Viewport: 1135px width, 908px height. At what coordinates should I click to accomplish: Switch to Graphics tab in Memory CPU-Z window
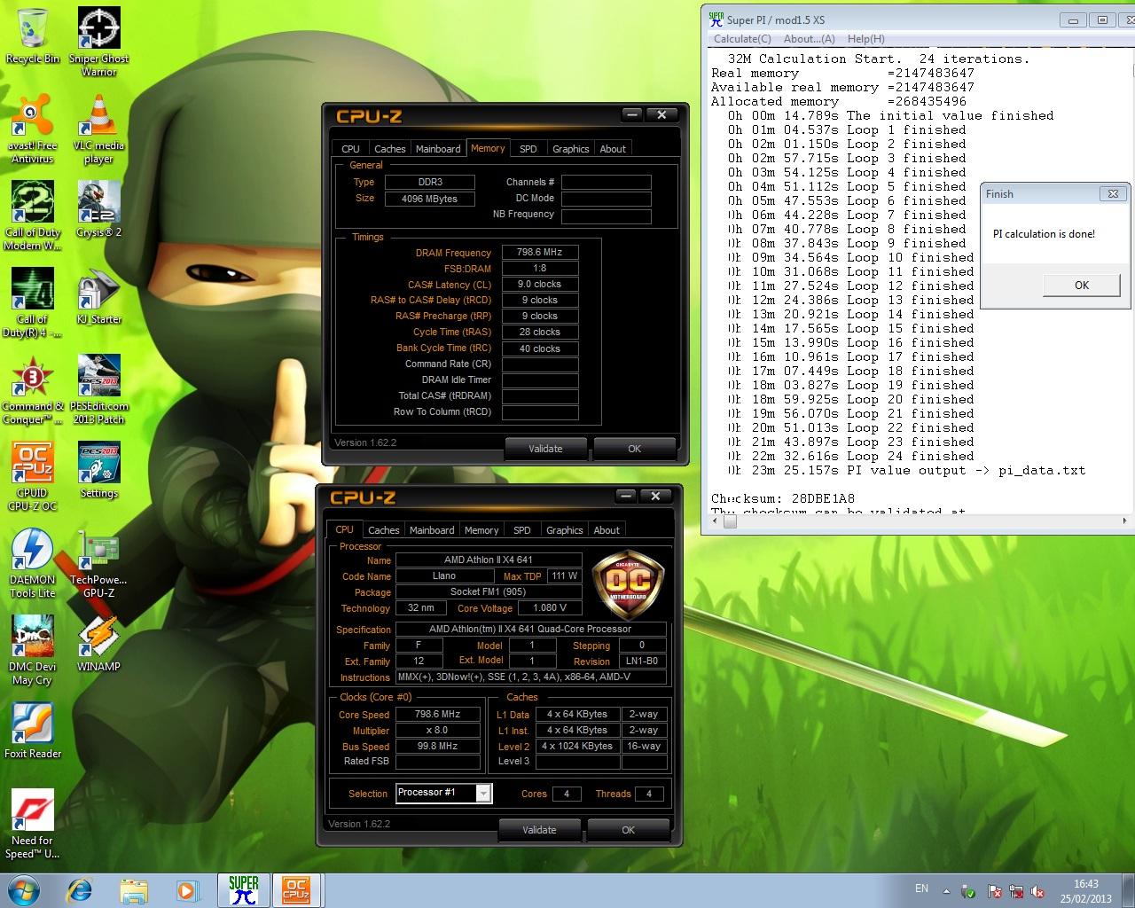click(x=570, y=149)
